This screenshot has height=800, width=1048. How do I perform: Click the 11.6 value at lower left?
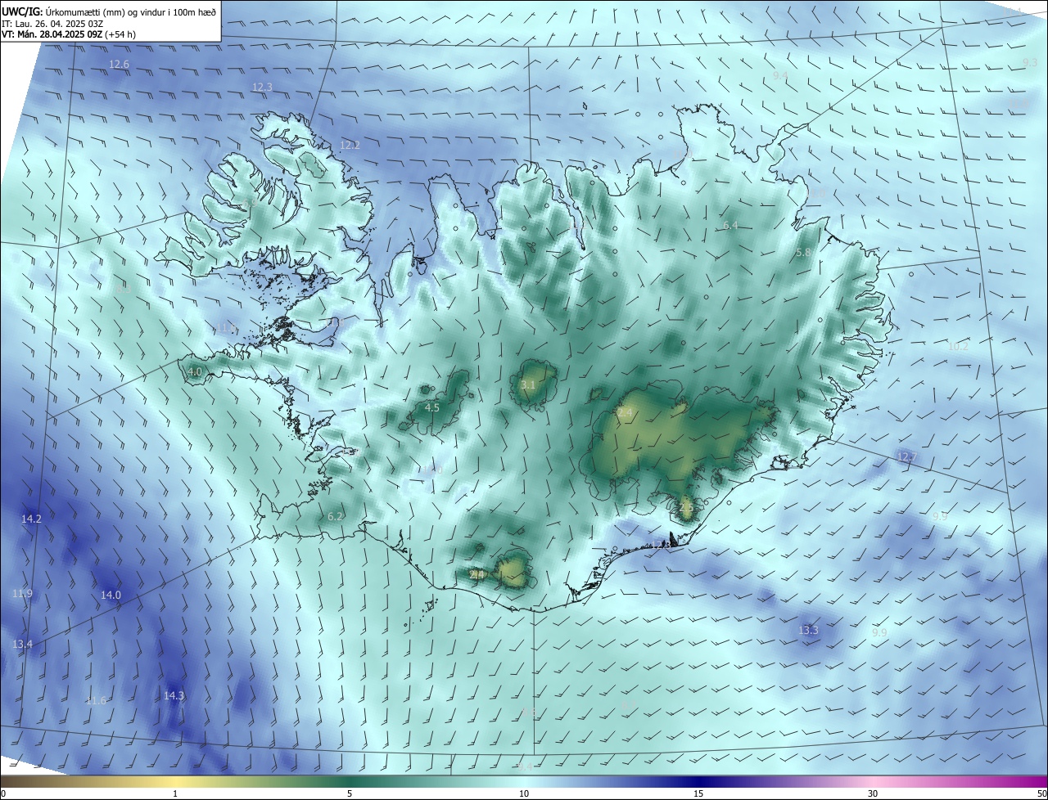[x=96, y=700]
